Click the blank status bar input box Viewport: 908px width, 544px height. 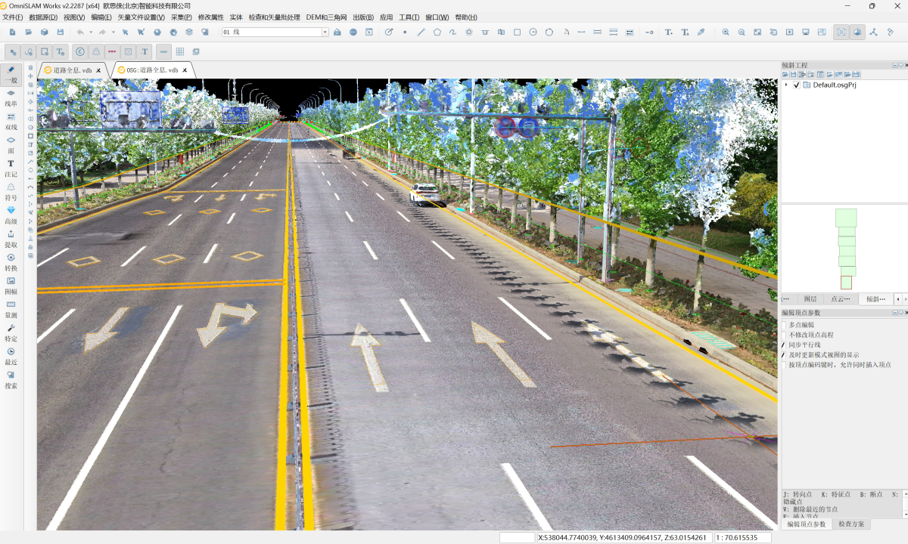point(518,538)
